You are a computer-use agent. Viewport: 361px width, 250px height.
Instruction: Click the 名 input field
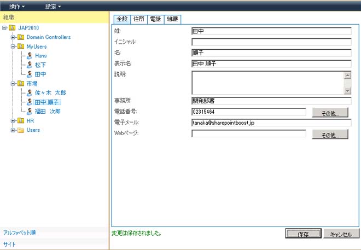tap(271, 53)
